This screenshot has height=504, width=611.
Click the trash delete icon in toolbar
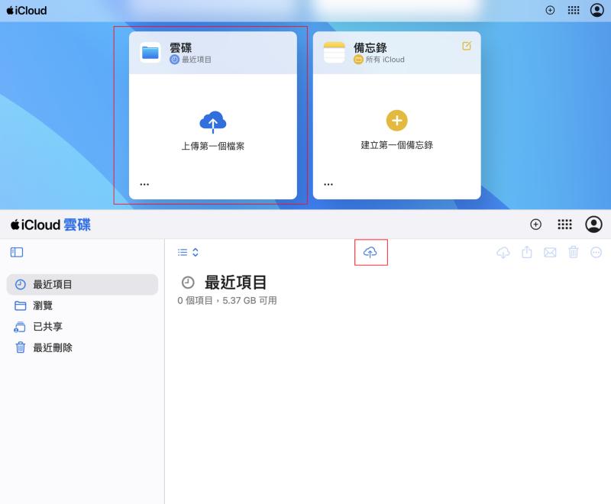coord(574,252)
